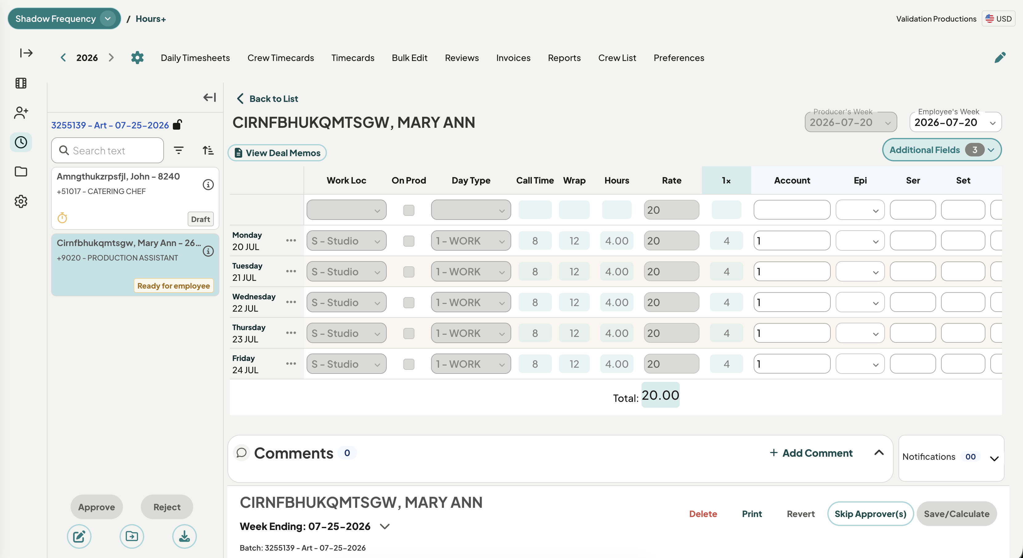Collapse the Comments section chevron
The height and width of the screenshot is (558, 1023).
coord(879,452)
